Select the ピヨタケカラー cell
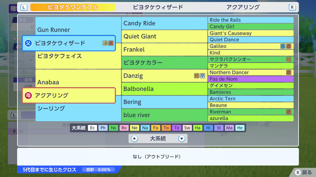This screenshot has height=177, width=316. click(164, 63)
